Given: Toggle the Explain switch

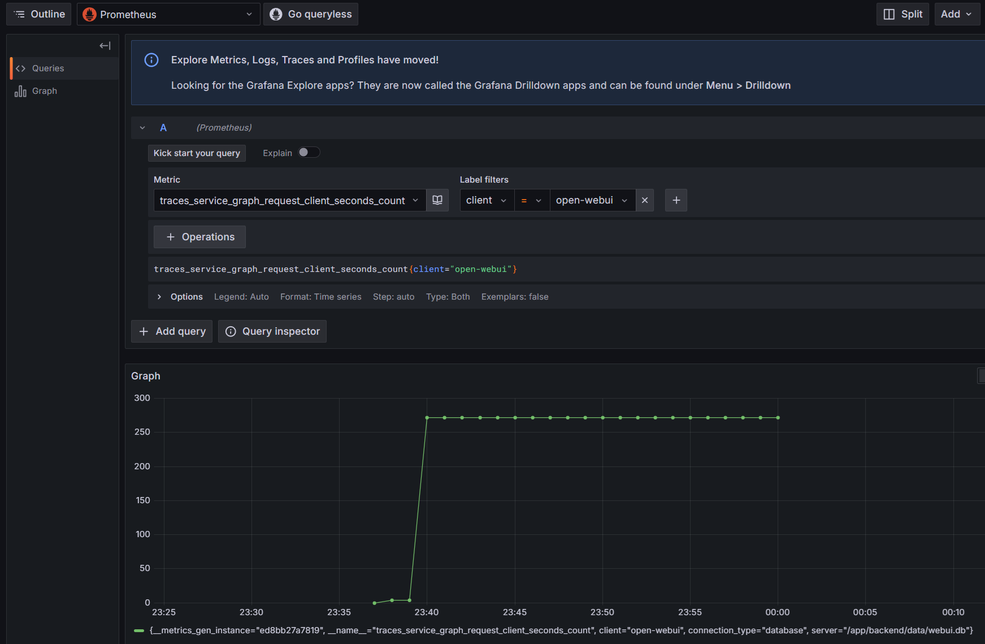Looking at the screenshot, I should click(x=309, y=152).
